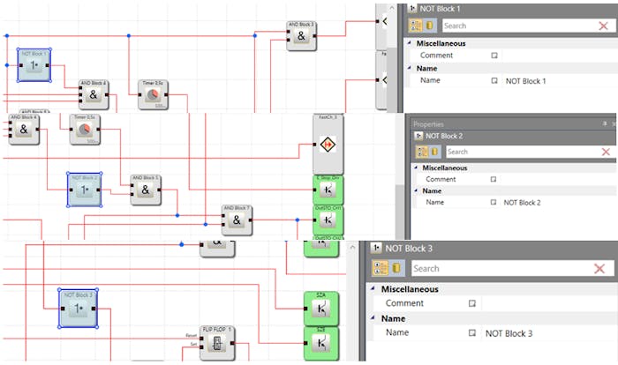Screen dimensions: 618x365
Task: Select the NOT Block 1 logic block
Action: coord(34,65)
